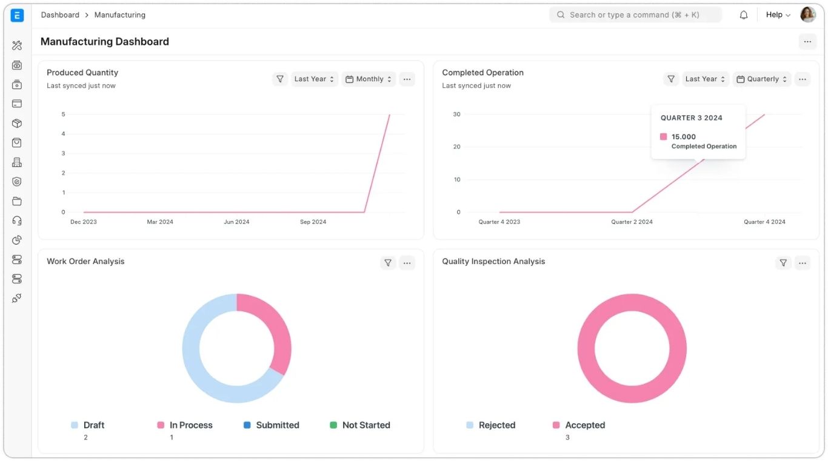Image resolution: width=828 pixels, height=465 pixels.
Task: Open the headset support sidebar icon
Action: point(17,221)
